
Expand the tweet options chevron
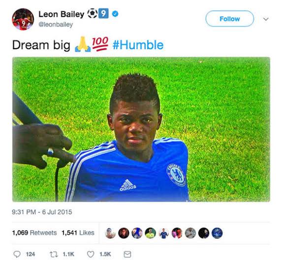[x=266, y=19]
